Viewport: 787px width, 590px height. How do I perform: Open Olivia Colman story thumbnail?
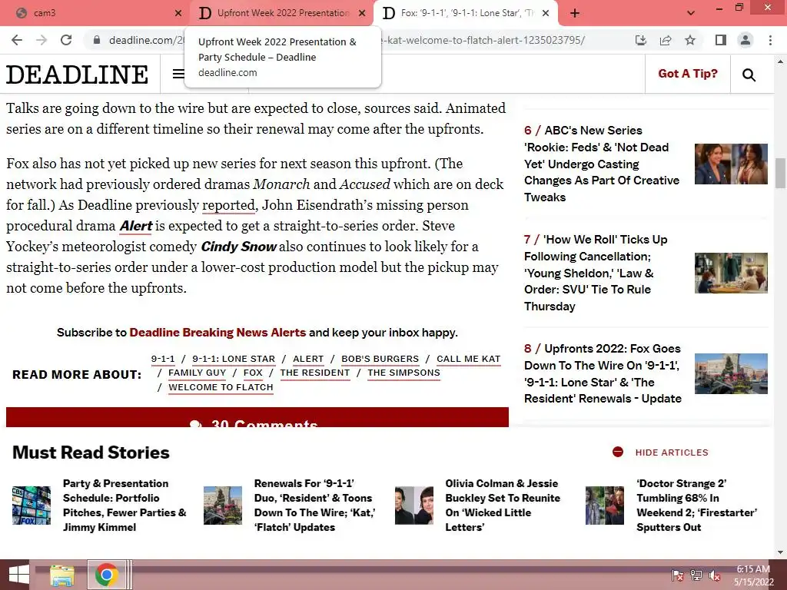(x=414, y=505)
